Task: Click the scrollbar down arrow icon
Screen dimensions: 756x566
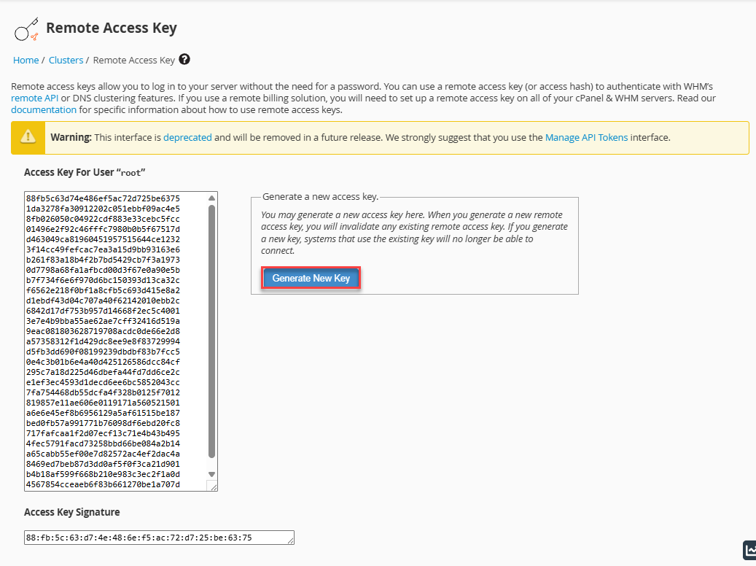Action: (211, 474)
